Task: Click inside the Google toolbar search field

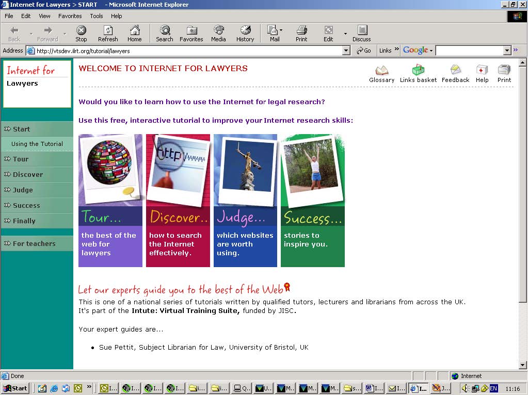Action: tap(470, 51)
